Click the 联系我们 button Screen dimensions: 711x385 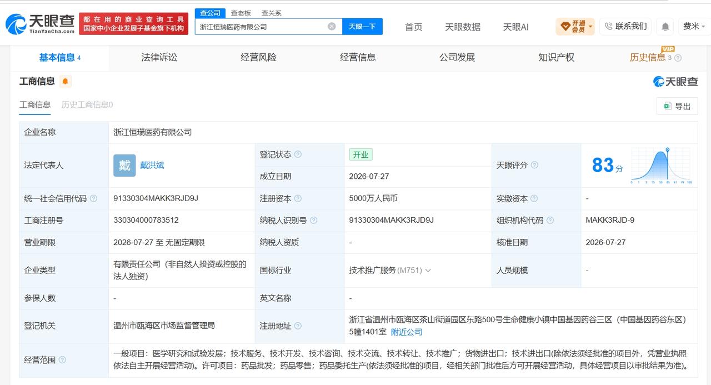(625, 26)
